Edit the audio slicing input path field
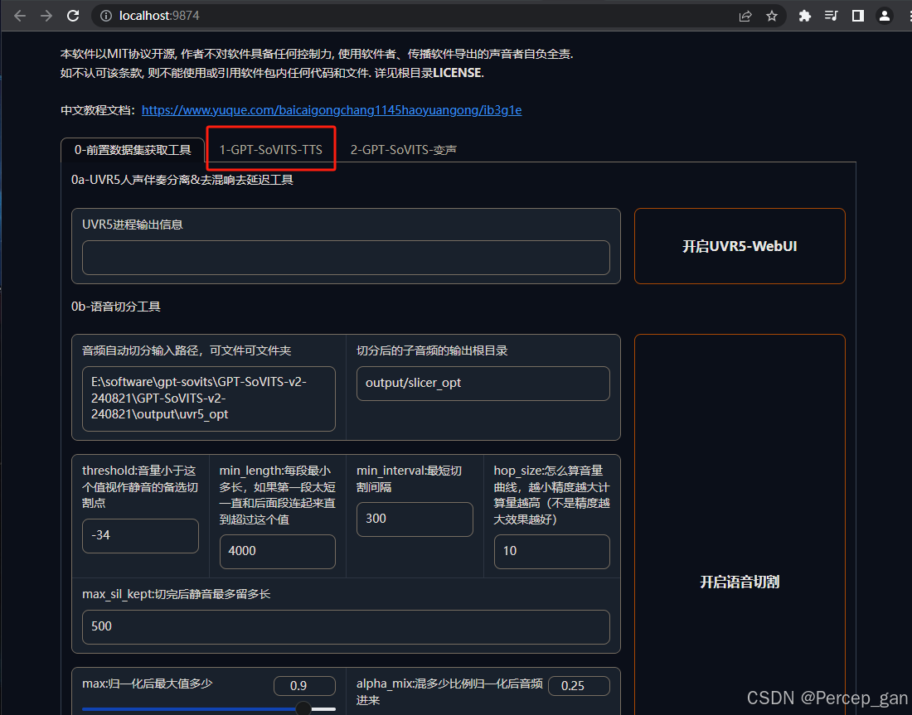The width and height of the screenshot is (912, 715). (209, 399)
